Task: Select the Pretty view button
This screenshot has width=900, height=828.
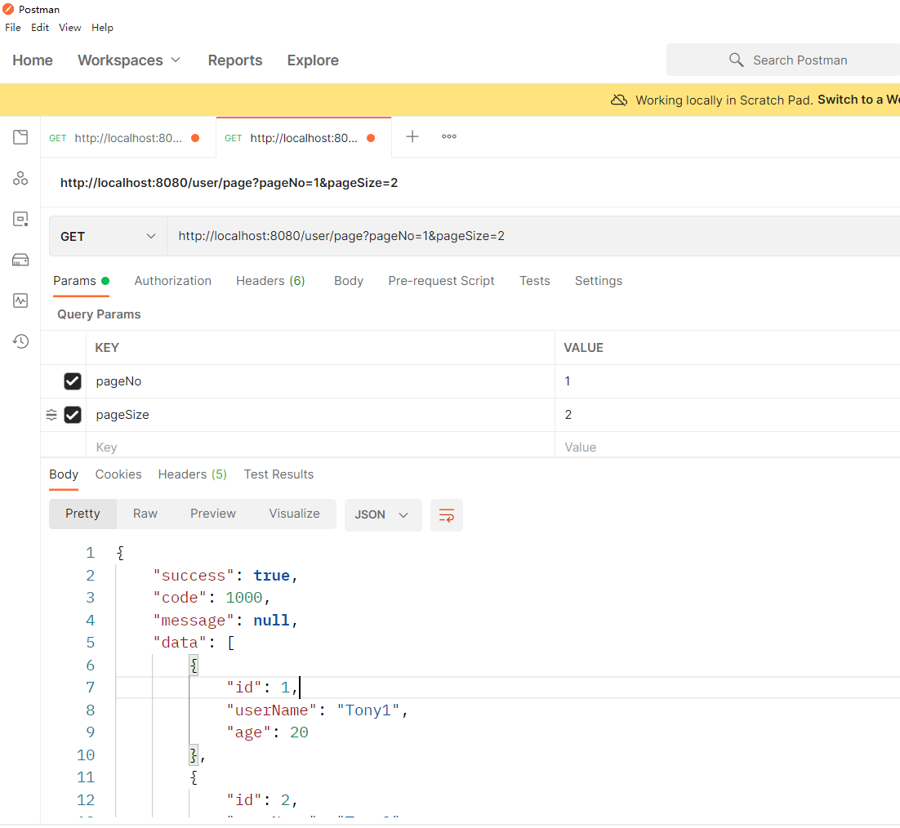Action: tap(82, 514)
